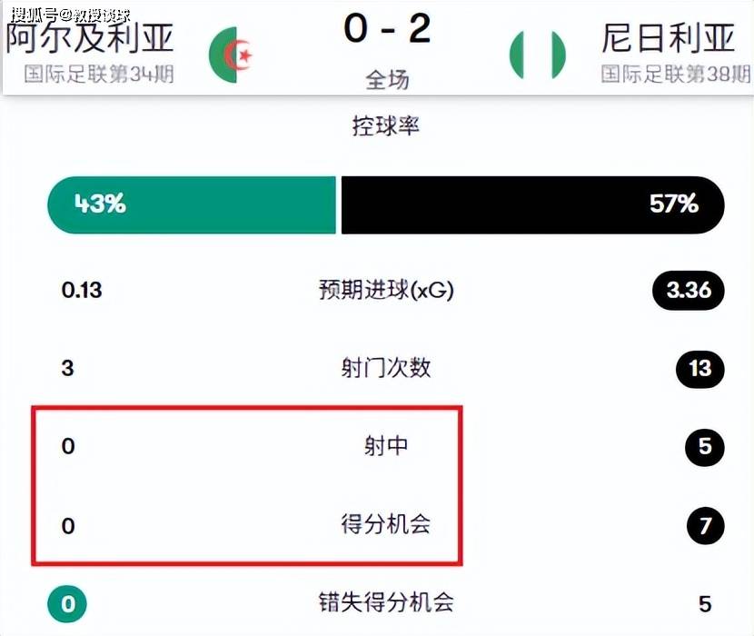Click the Nigeria flag icon

(537, 55)
